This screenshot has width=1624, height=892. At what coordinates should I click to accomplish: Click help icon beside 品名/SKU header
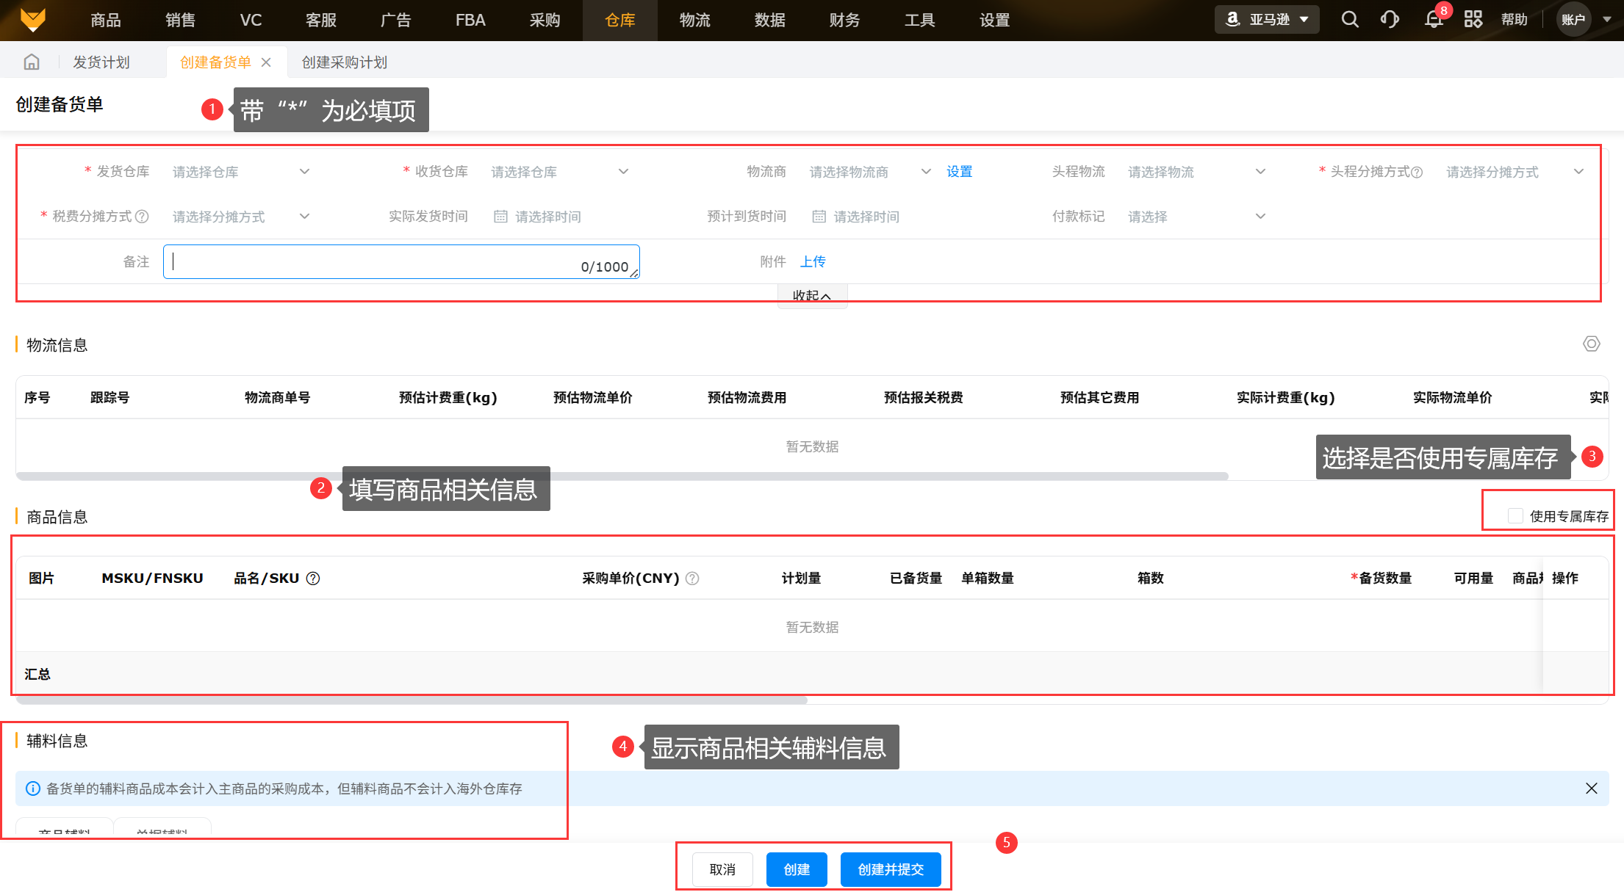click(313, 579)
